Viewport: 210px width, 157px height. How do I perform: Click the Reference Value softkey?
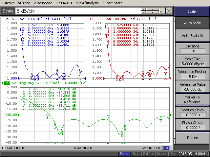click(x=193, y=87)
